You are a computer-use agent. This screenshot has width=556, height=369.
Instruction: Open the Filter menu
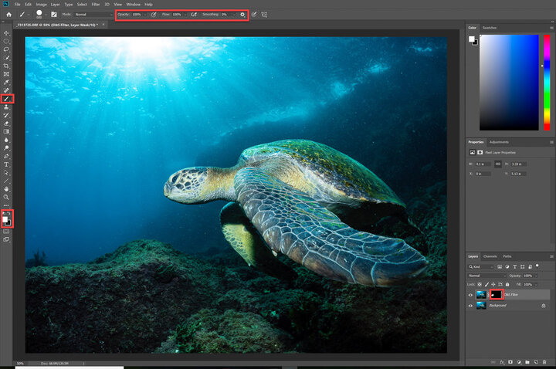(x=95, y=4)
